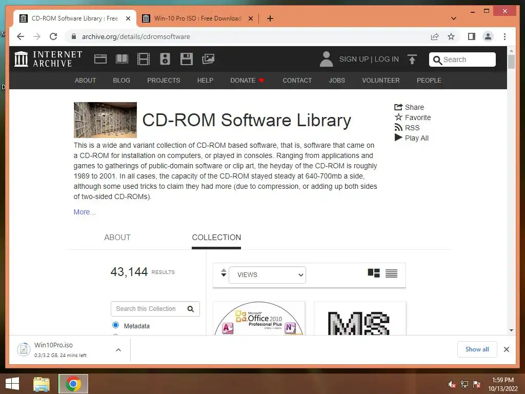Open the tab search chevron
This screenshot has height=394, width=525.
(x=454, y=18)
